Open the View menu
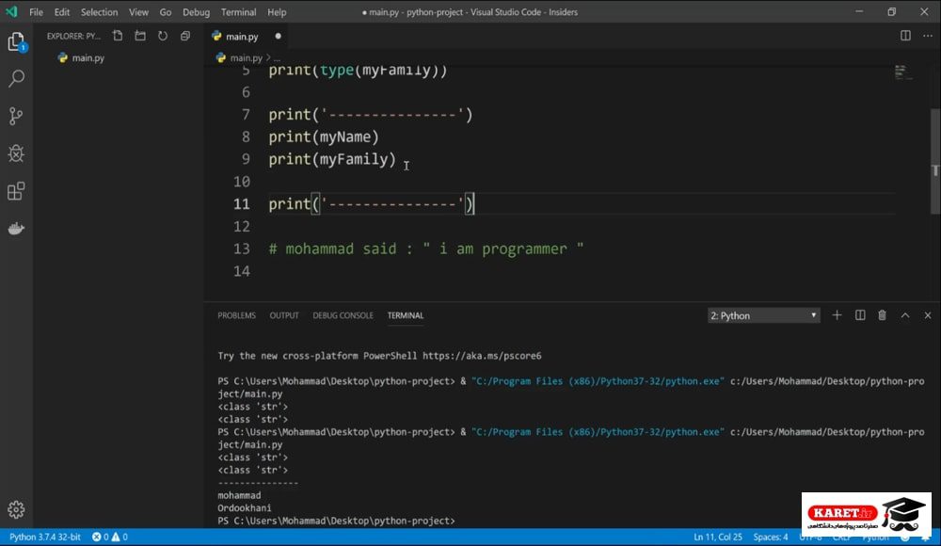The width and height of the screenshot is (941, 546). tap(138, 12)
